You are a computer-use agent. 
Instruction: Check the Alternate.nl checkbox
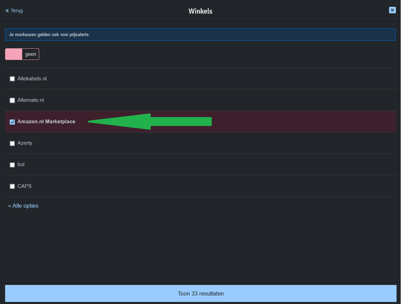click(x=12, y=100)
